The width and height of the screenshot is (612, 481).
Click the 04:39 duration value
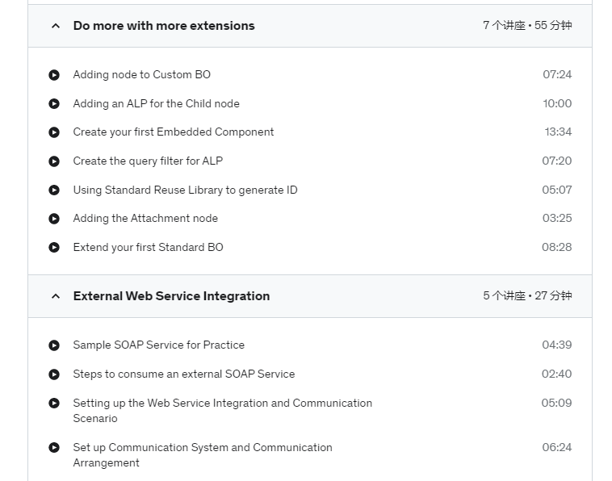pos(556,345)
